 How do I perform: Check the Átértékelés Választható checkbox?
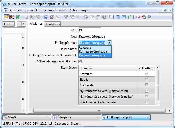pyautogui.click(x=146, y=85)
